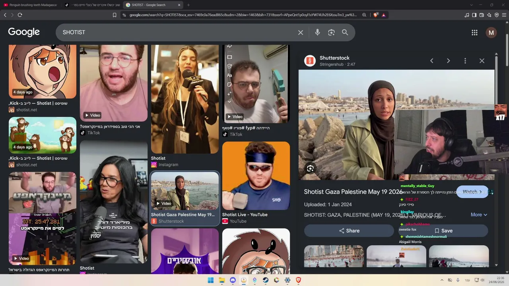Open Minecraft speedrun IGT video thumbnail

tap(43, 218)
